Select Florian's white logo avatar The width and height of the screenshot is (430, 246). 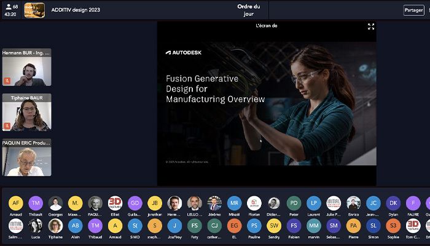pos(254,203)
